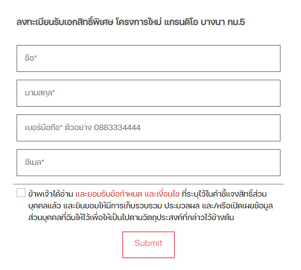This screenshot has height=270, width=301.
Task: Open the terms and conditions hyperlink
Action: point(128,193)
